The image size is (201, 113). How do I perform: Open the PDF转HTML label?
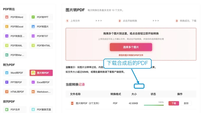pos(44,45)
